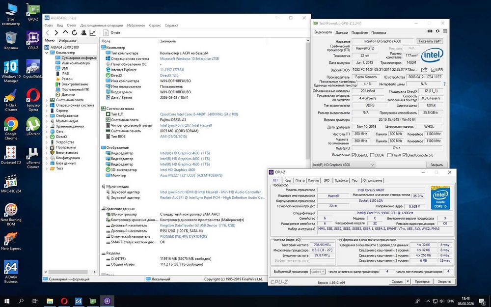Image resolution: width=491 pixels, height=307 pixels.
Task: Go up one level with AIDA64 up arrow
Action: click(65, 32)
